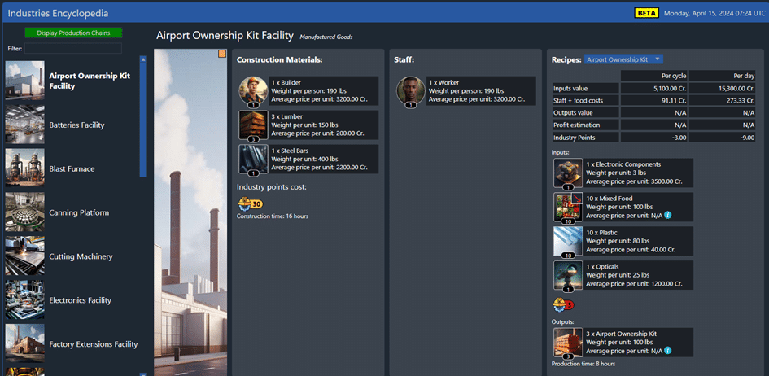Click the 1 x Electronic Components description text
769x376 pixels.
pyautogui.click(x=639, y=173)
